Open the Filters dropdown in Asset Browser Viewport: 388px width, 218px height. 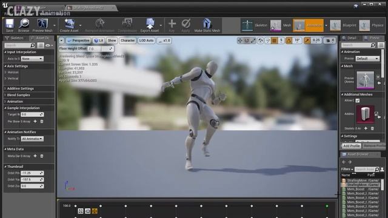(x=347, y=169)
